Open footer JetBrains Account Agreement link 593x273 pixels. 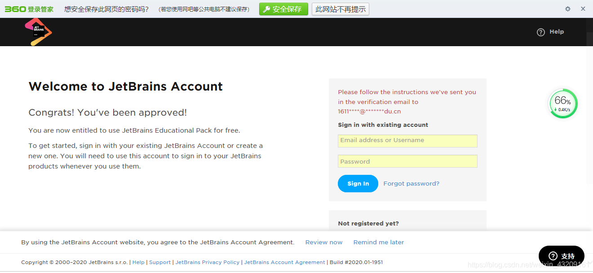(284, 262)
